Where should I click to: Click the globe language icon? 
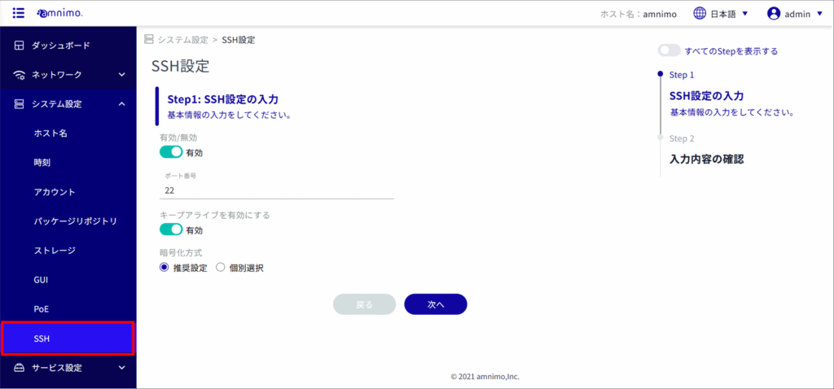coord(699,14)
